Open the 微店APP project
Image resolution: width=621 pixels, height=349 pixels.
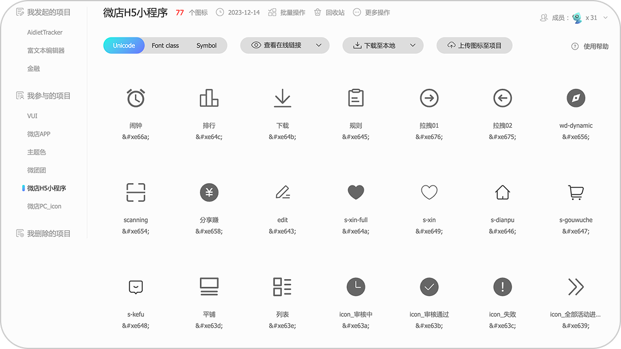38,134
